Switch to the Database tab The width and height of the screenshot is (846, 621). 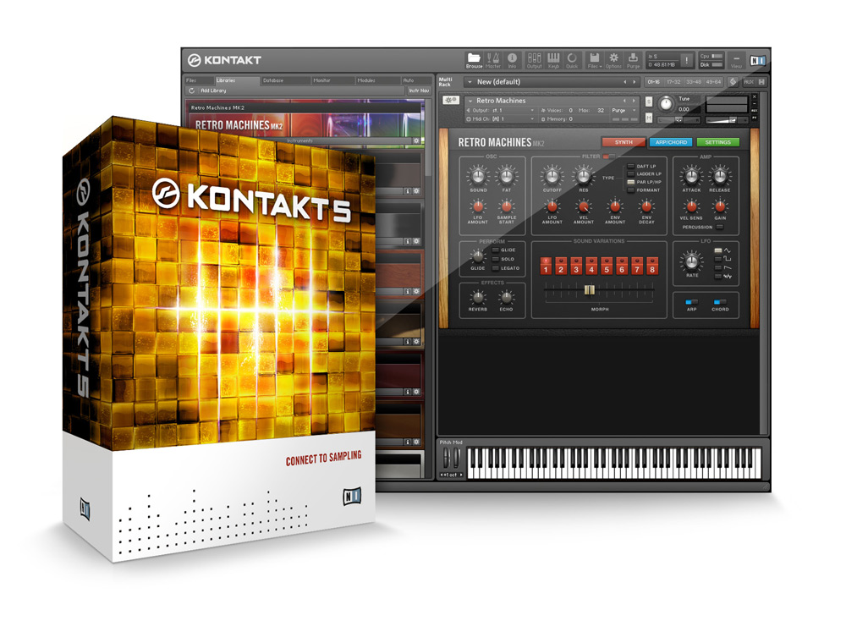click(x=273, y=80)
